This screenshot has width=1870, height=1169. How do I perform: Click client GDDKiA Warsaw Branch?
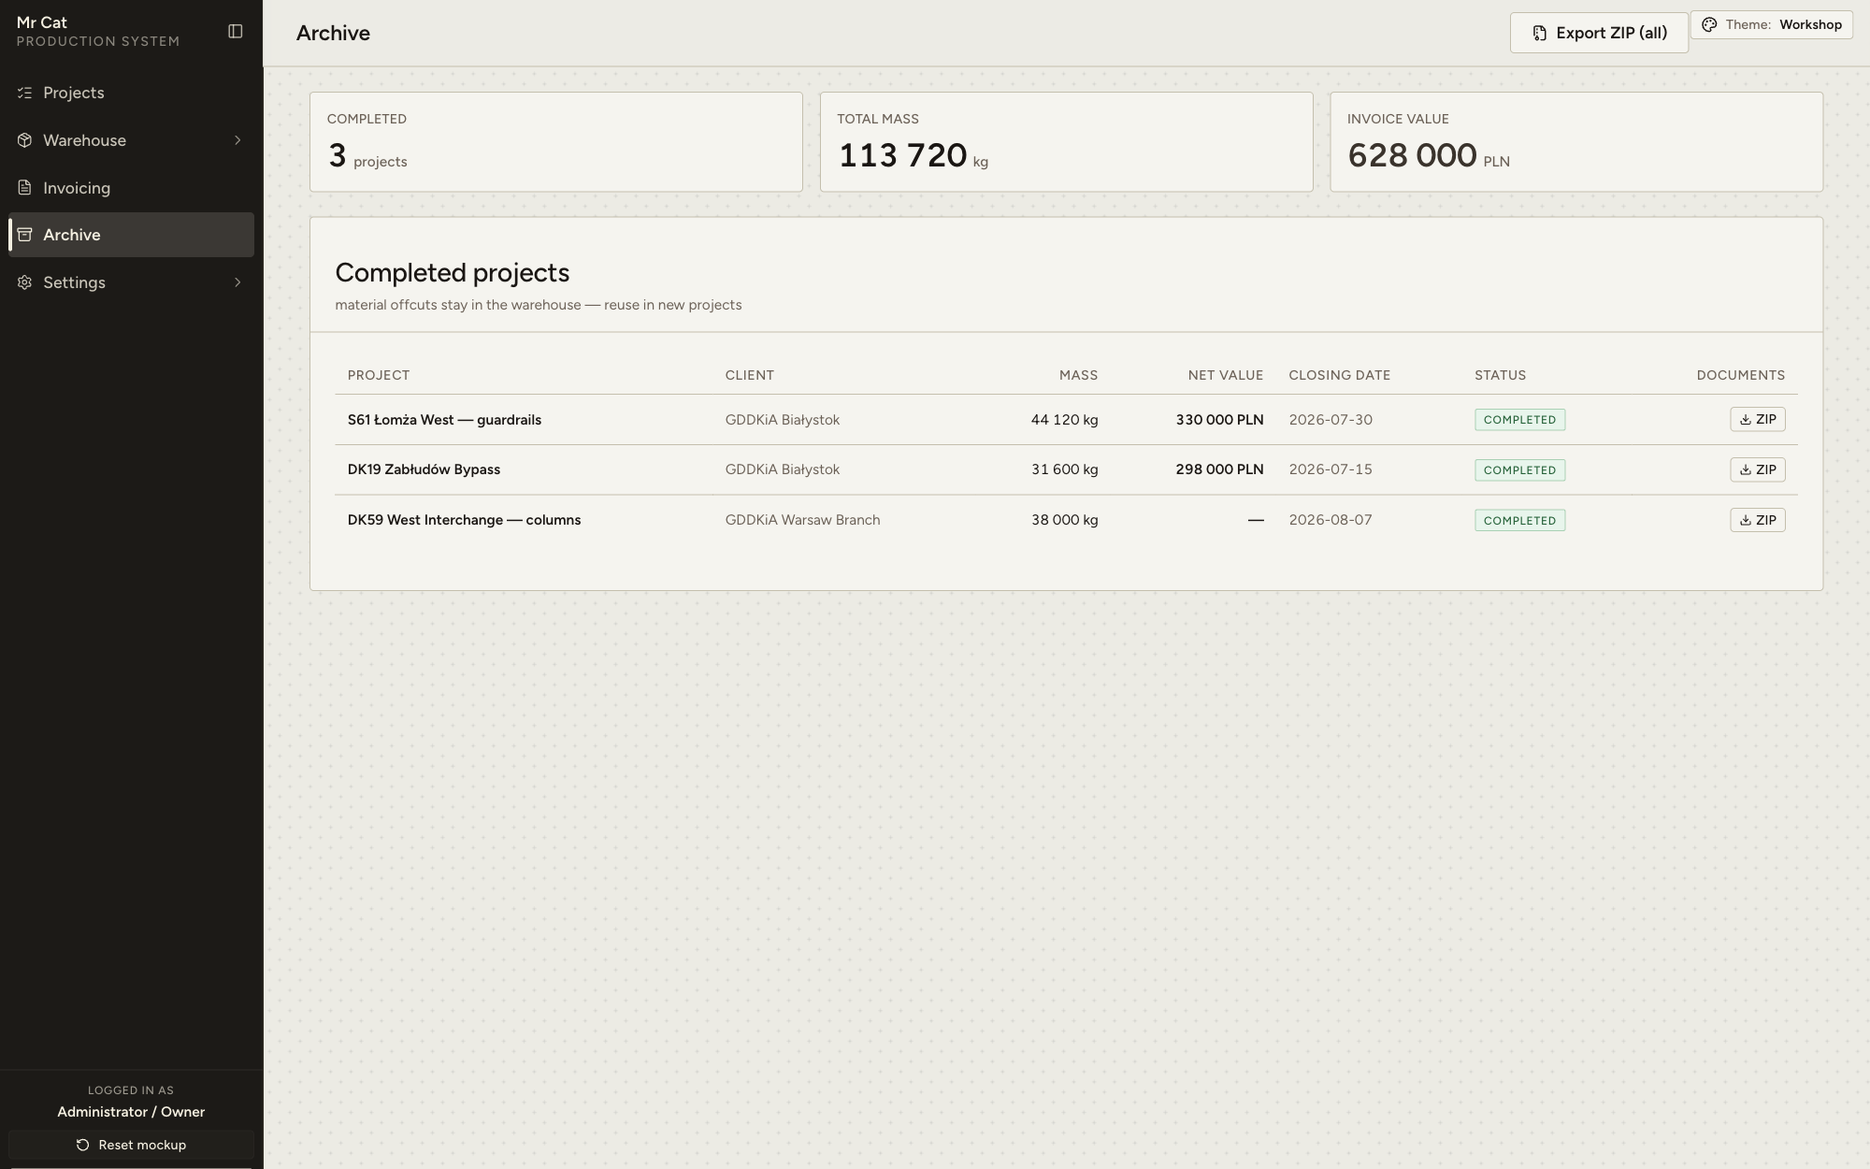pos(802,520)
